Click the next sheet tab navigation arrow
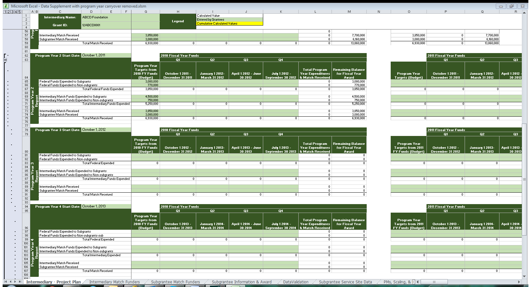Viewport: 531px width, 287px height. pos(15,282)
